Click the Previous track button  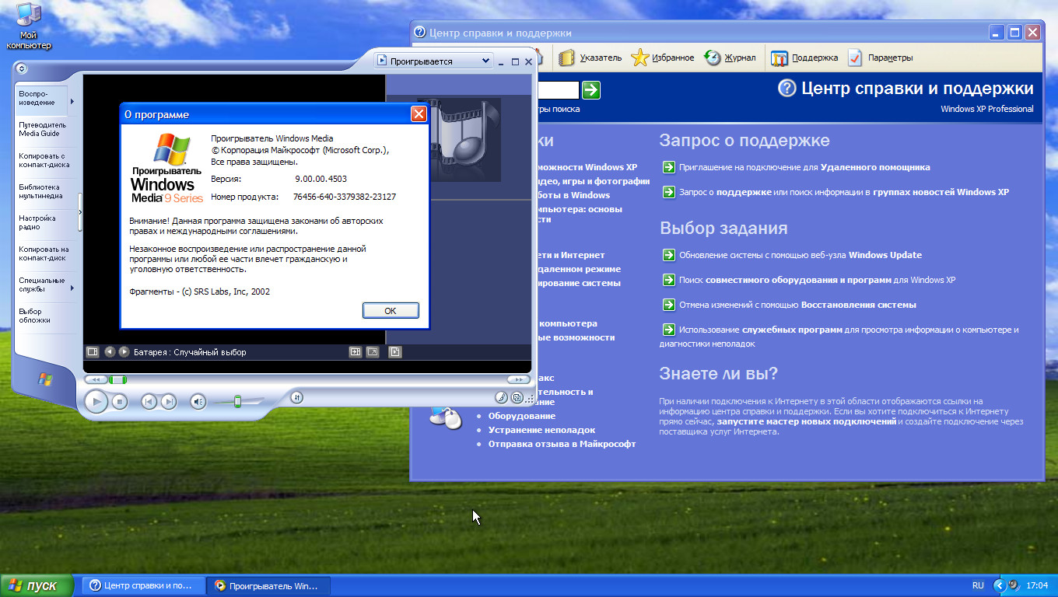click(x=148, y=401)
